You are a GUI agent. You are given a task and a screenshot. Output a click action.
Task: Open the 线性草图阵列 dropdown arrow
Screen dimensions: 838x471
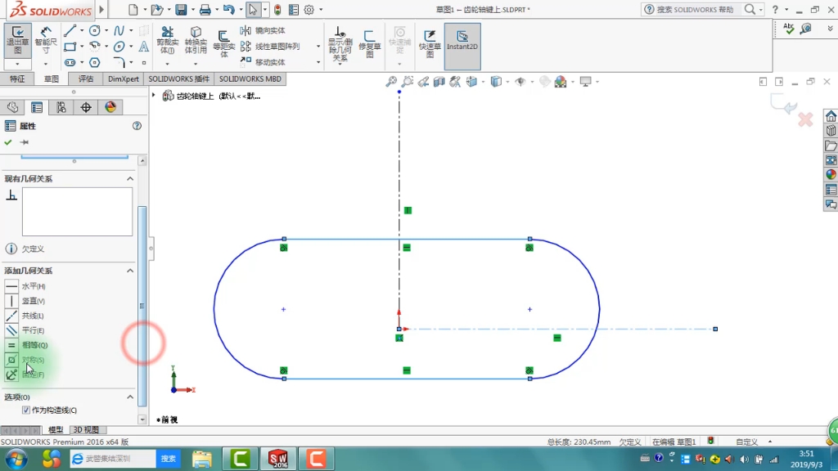coord(318,47)
